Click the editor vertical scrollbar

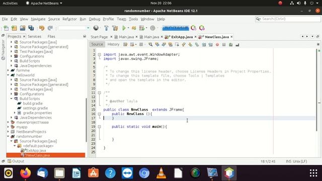click(x=316, y=90)
